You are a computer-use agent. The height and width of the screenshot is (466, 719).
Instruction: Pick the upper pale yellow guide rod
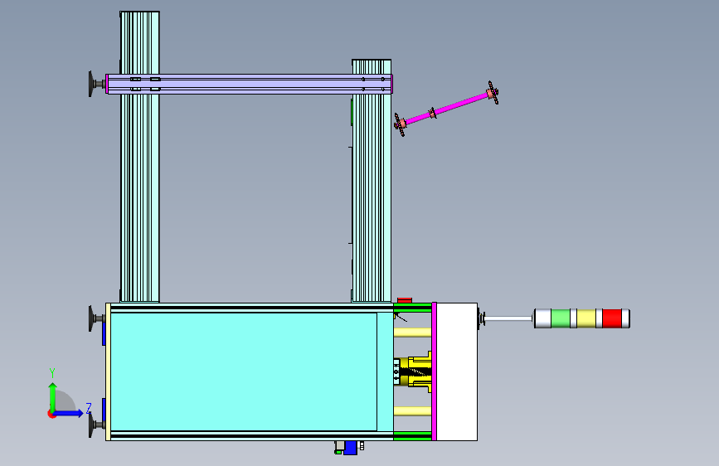[x=412, y=332]
